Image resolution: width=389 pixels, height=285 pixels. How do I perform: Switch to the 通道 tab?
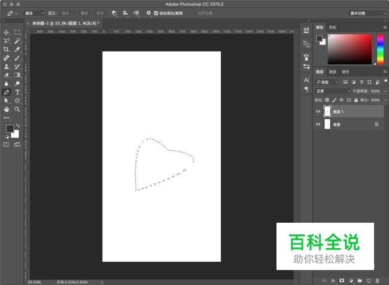332,71
